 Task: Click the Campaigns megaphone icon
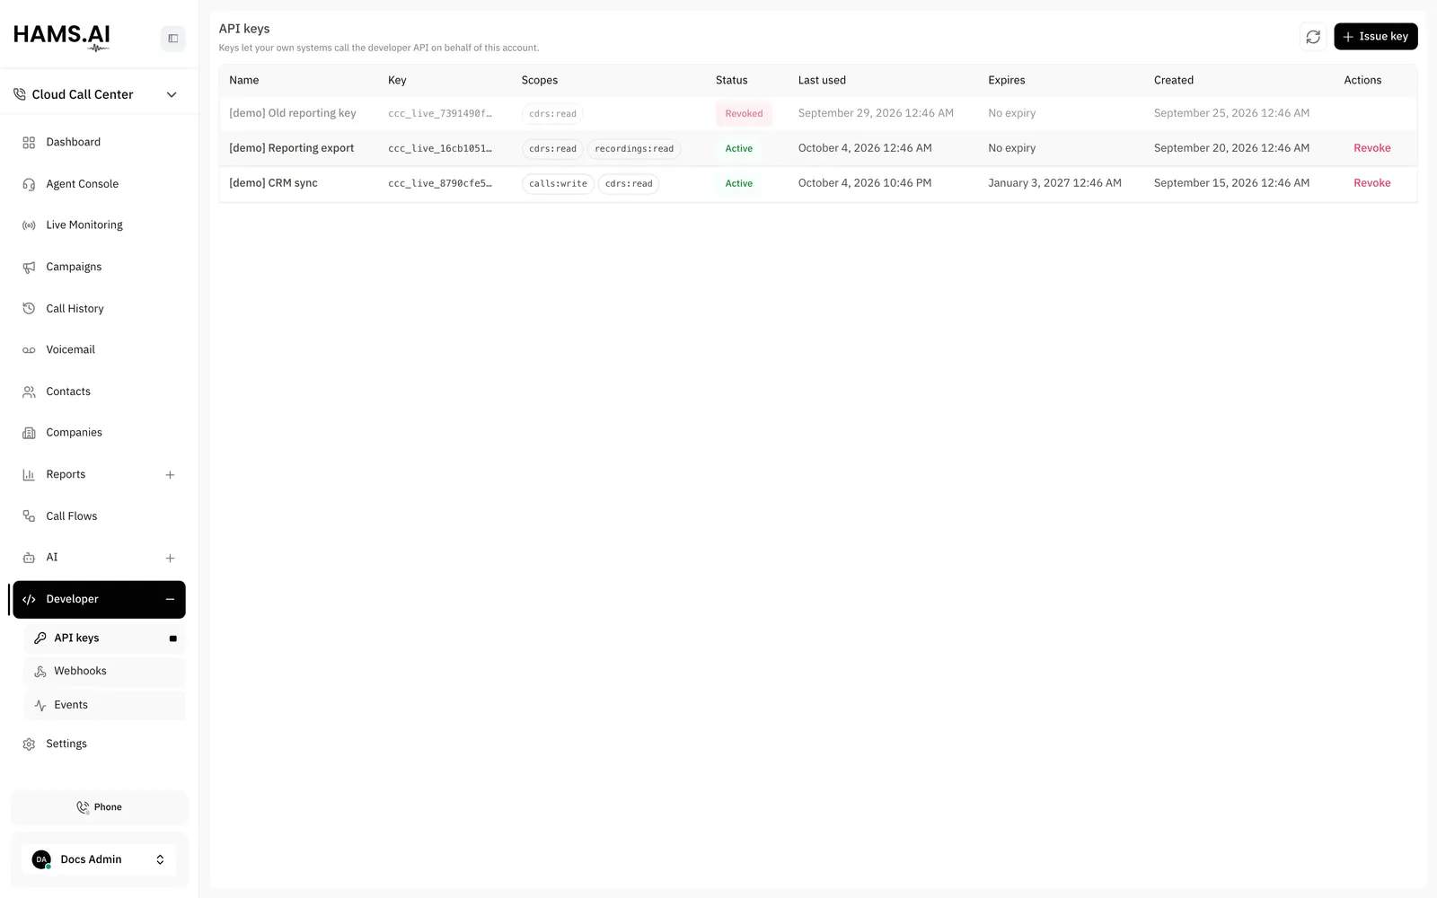tap(29, 268)
